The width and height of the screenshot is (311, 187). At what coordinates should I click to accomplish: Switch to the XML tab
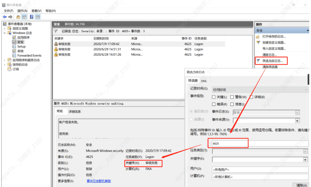pyautogui.click(x=204, y=81)
